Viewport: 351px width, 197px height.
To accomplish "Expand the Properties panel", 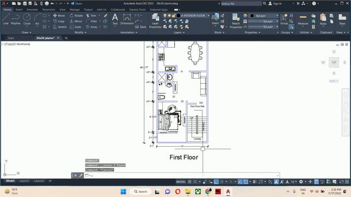I will tap(252, 32).
